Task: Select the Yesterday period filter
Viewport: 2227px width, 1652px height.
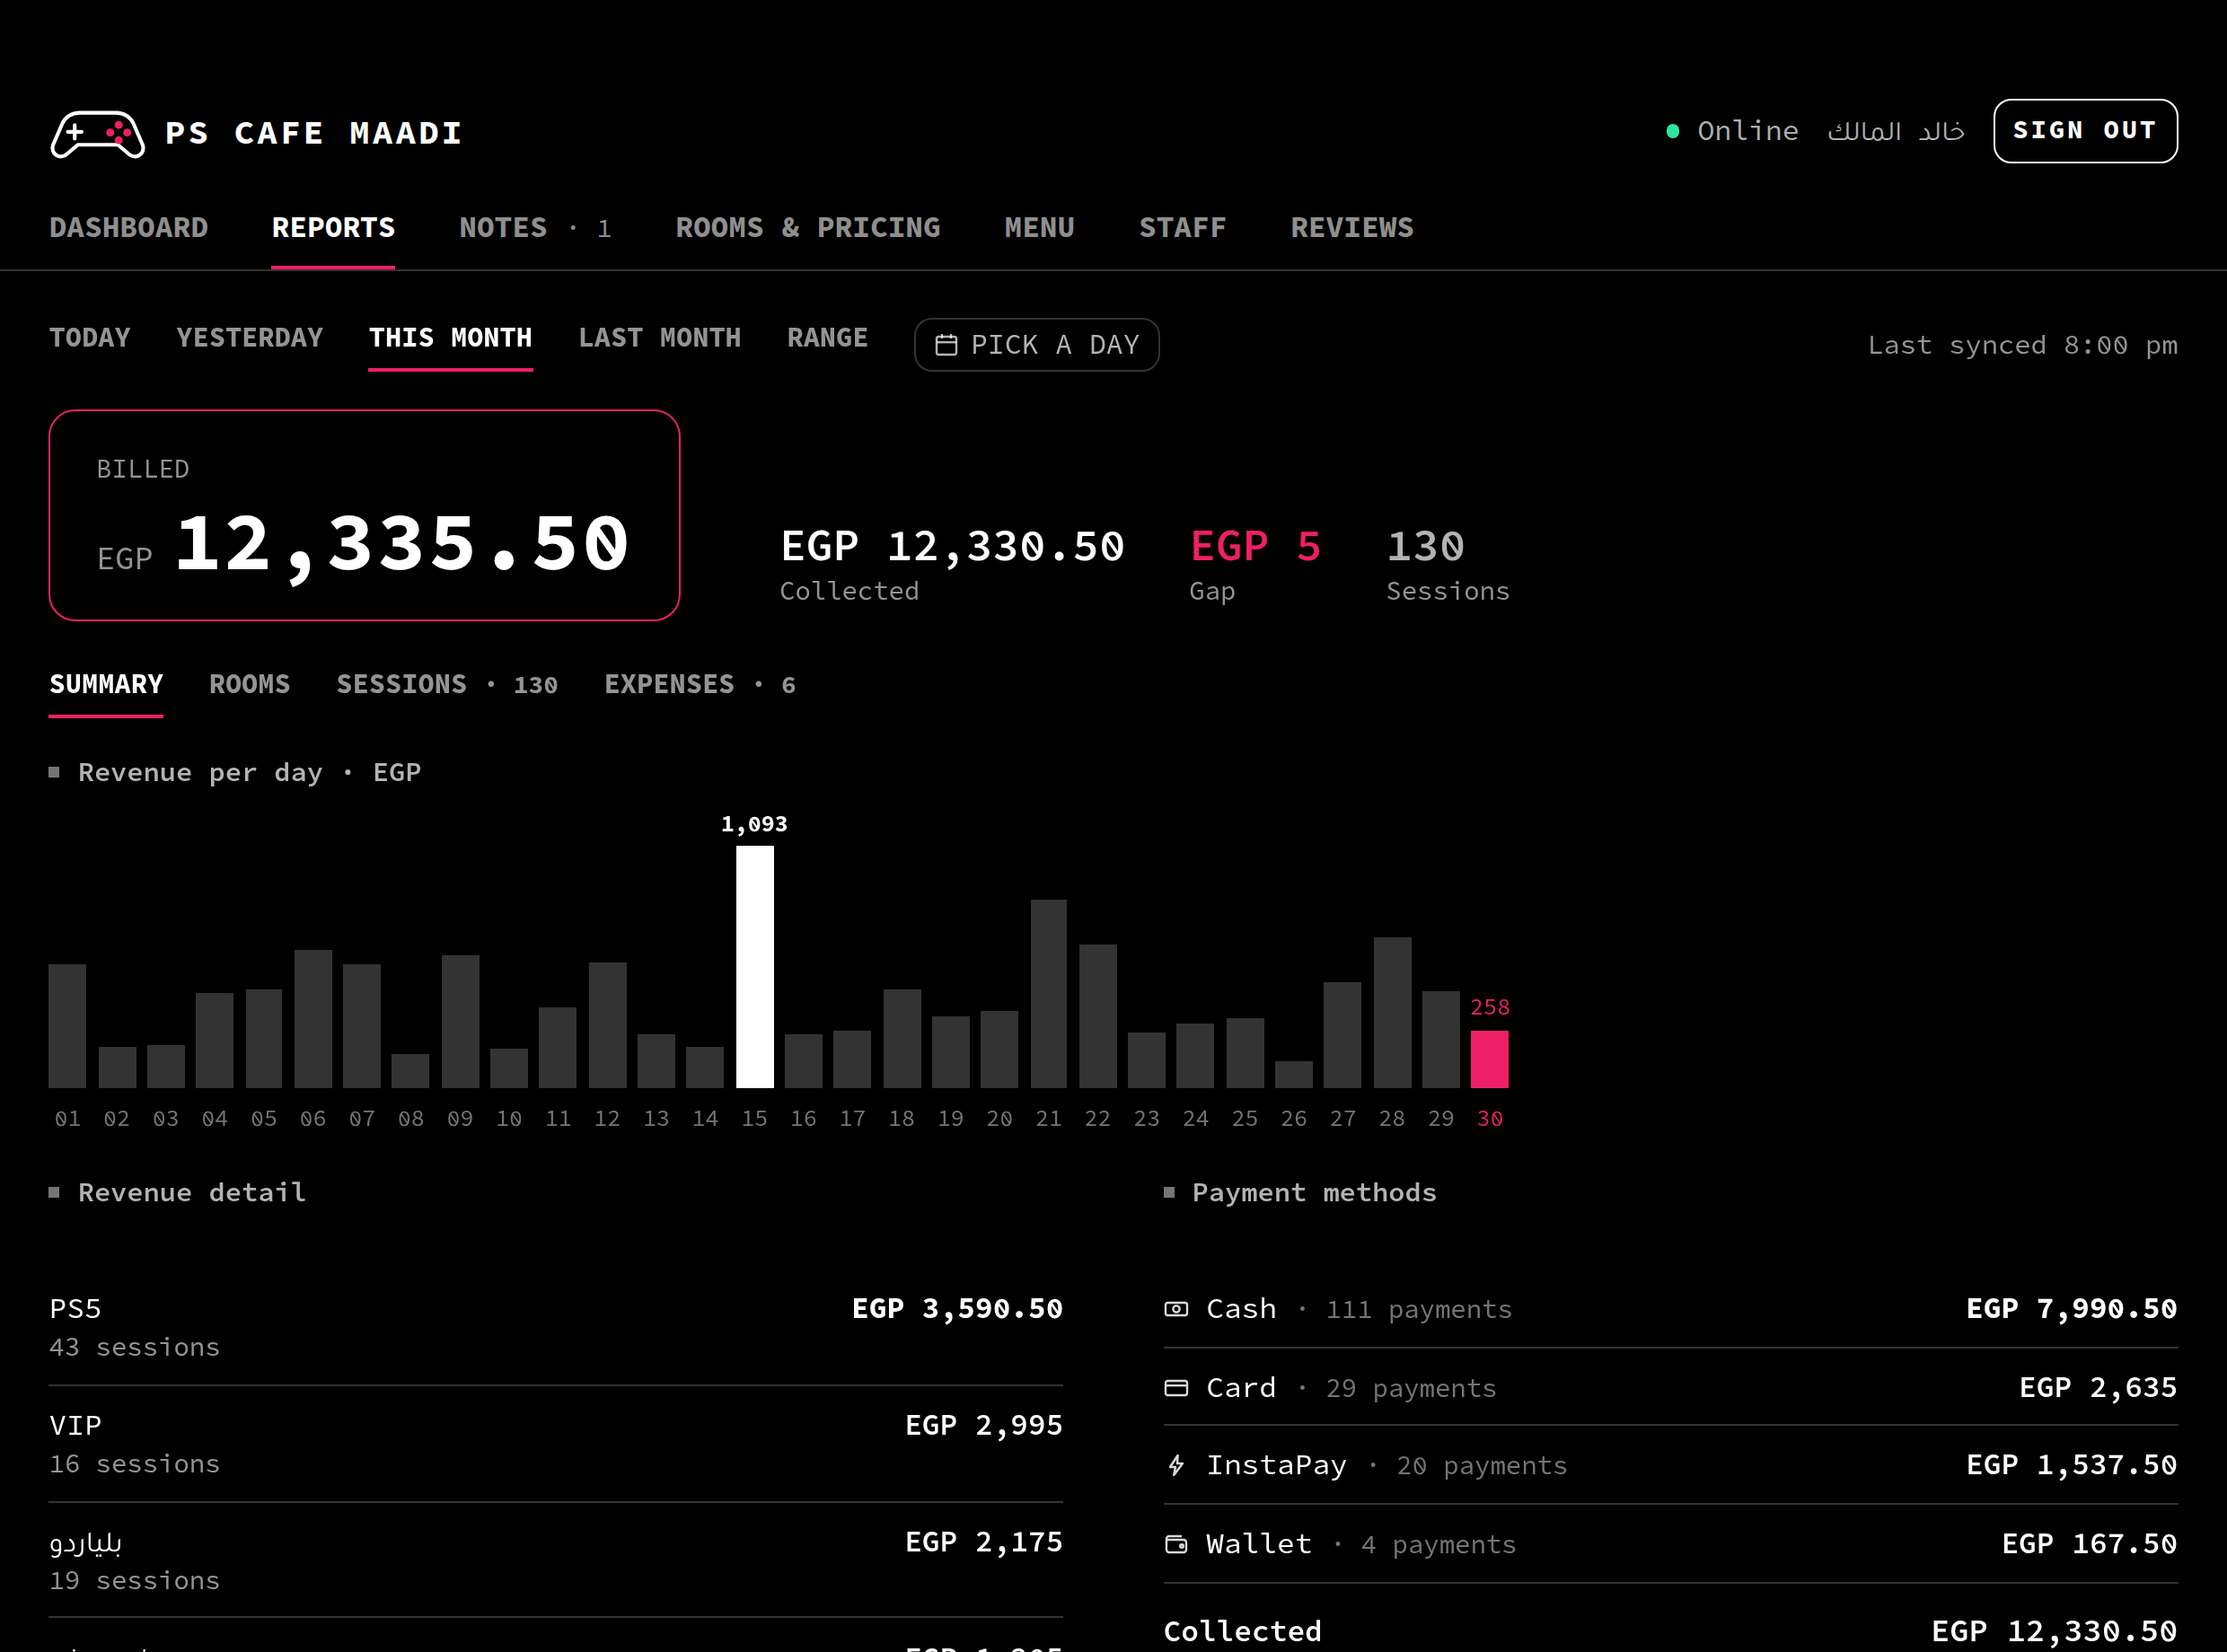Action: pyautogui.click(x=250, y=338)
